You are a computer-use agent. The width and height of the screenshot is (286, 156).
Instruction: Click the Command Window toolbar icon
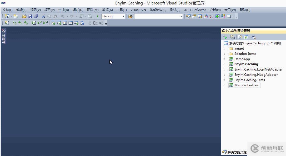pyautogui.click(x=229, y=16)
